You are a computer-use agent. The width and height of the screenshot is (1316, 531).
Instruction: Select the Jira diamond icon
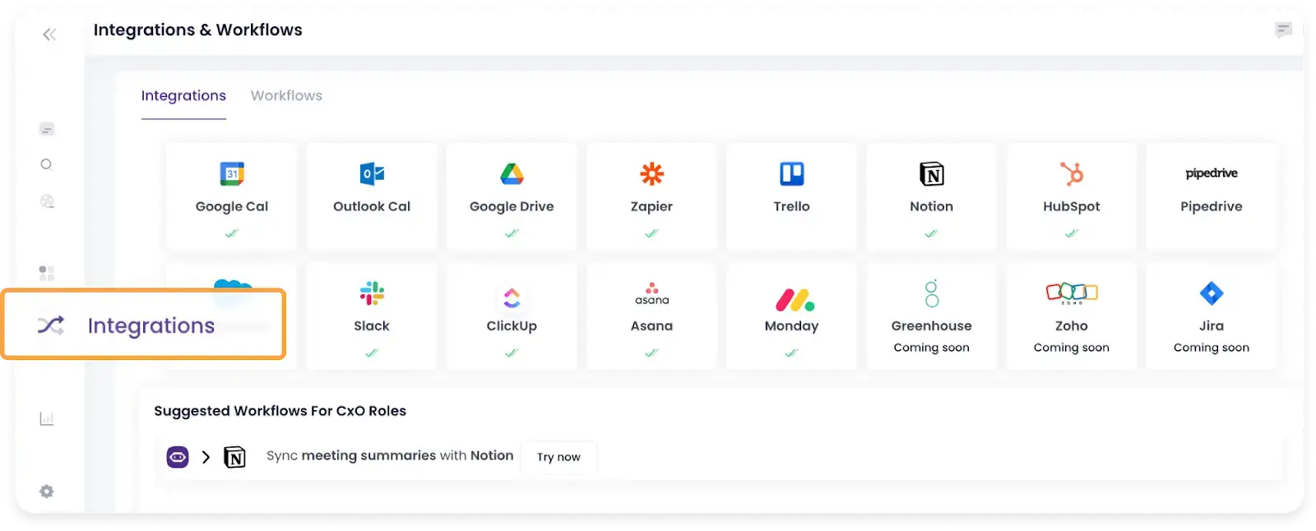point(1211,293)
